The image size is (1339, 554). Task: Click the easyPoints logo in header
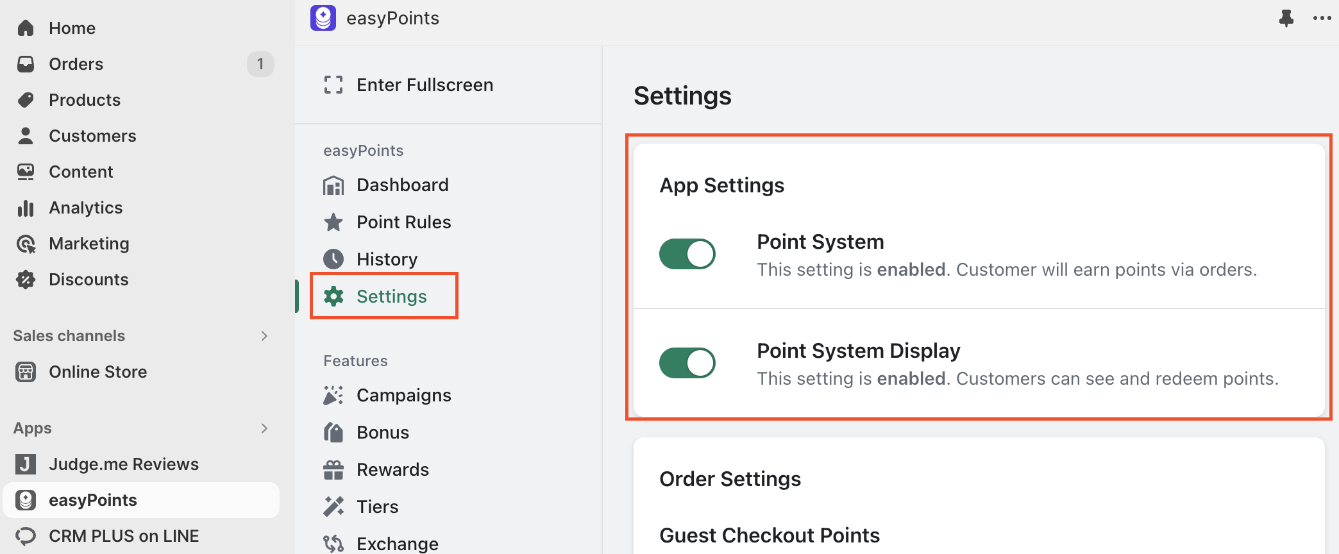coord(323,18)
